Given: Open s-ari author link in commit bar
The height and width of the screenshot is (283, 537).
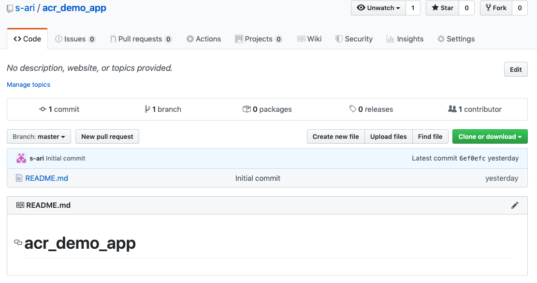Looking at the screenshot, I should [x=37, y=159].
